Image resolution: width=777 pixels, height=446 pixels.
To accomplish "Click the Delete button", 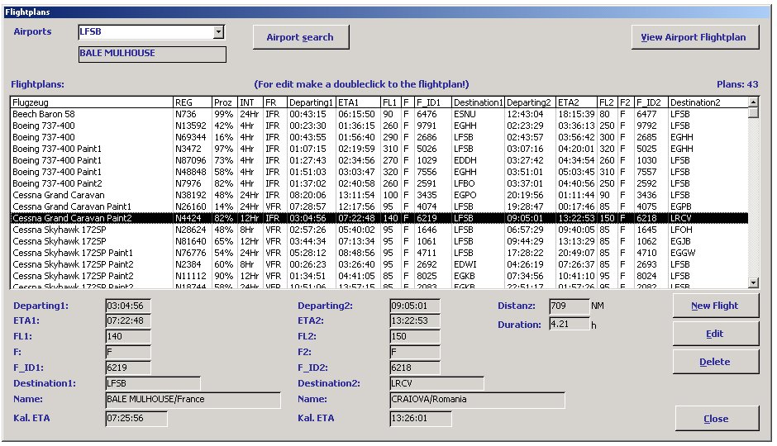I will pos(715,362).
